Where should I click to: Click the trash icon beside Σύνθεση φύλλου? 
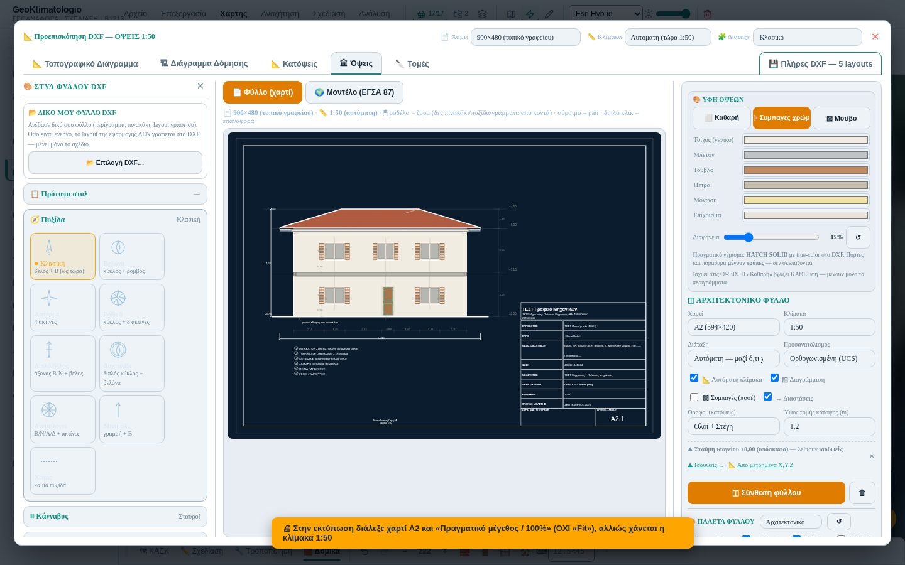(x=862, y=493)
